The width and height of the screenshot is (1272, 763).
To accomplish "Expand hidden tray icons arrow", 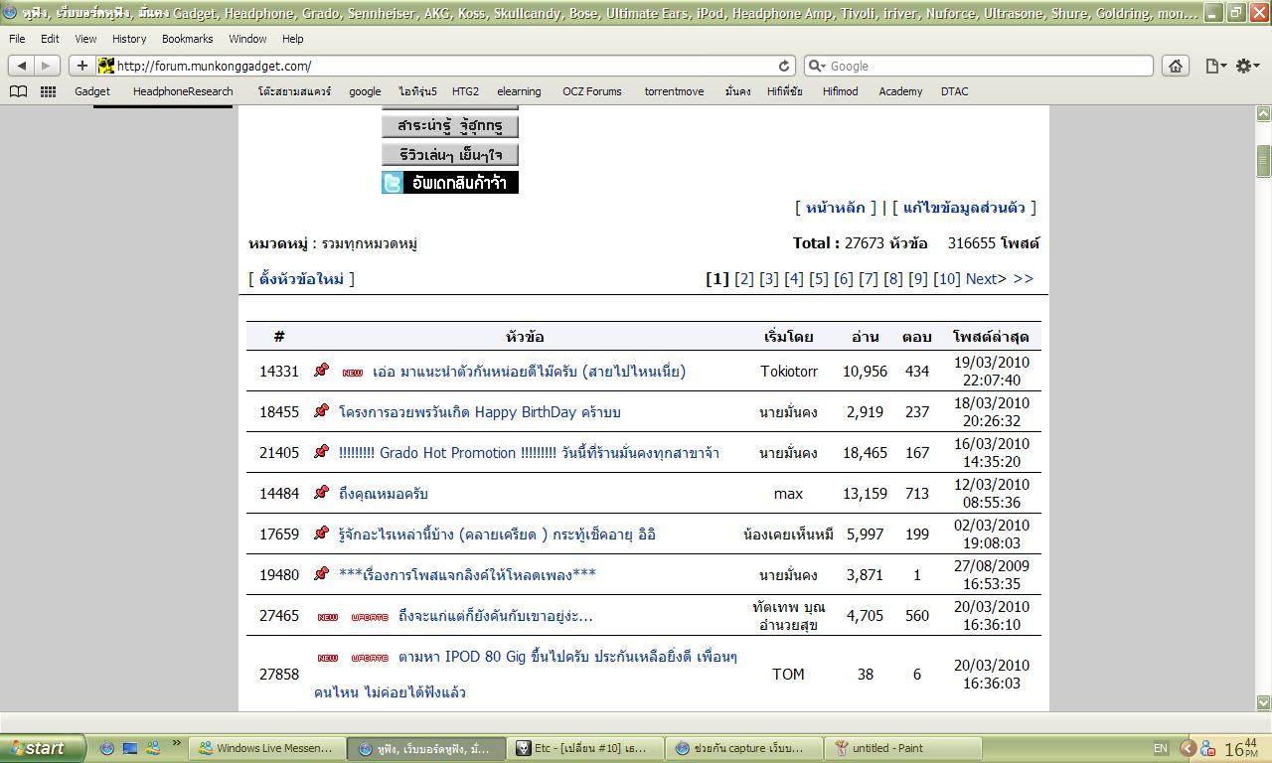I will [x=1187, y=748].
